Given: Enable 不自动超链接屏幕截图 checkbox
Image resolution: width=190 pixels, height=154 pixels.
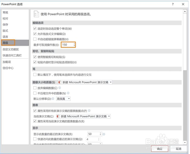Looking at the screenshot, I should pos(35,39).
